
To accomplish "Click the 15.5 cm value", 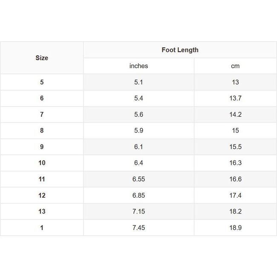I will [x=235, y=147].
